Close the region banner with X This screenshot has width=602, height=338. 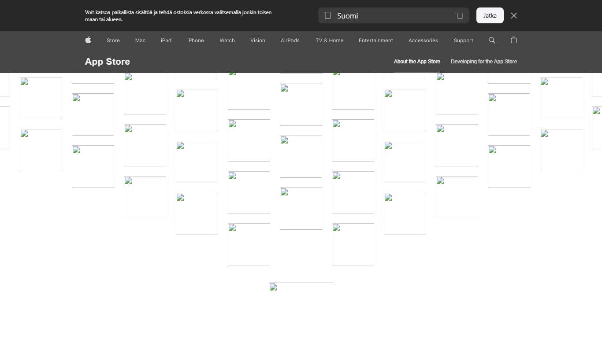(514, 15)
